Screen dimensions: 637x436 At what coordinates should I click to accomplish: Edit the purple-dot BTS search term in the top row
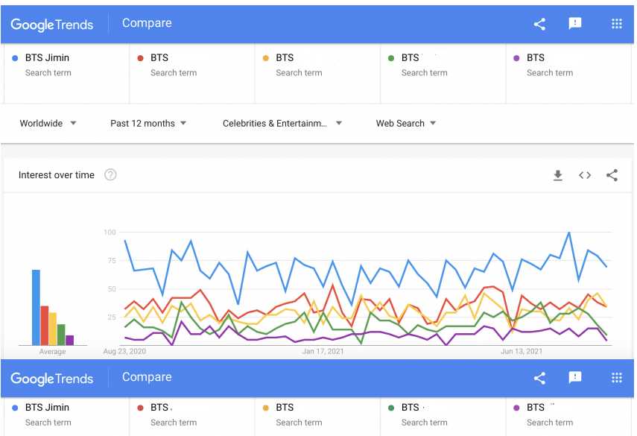tap(568, 73)
